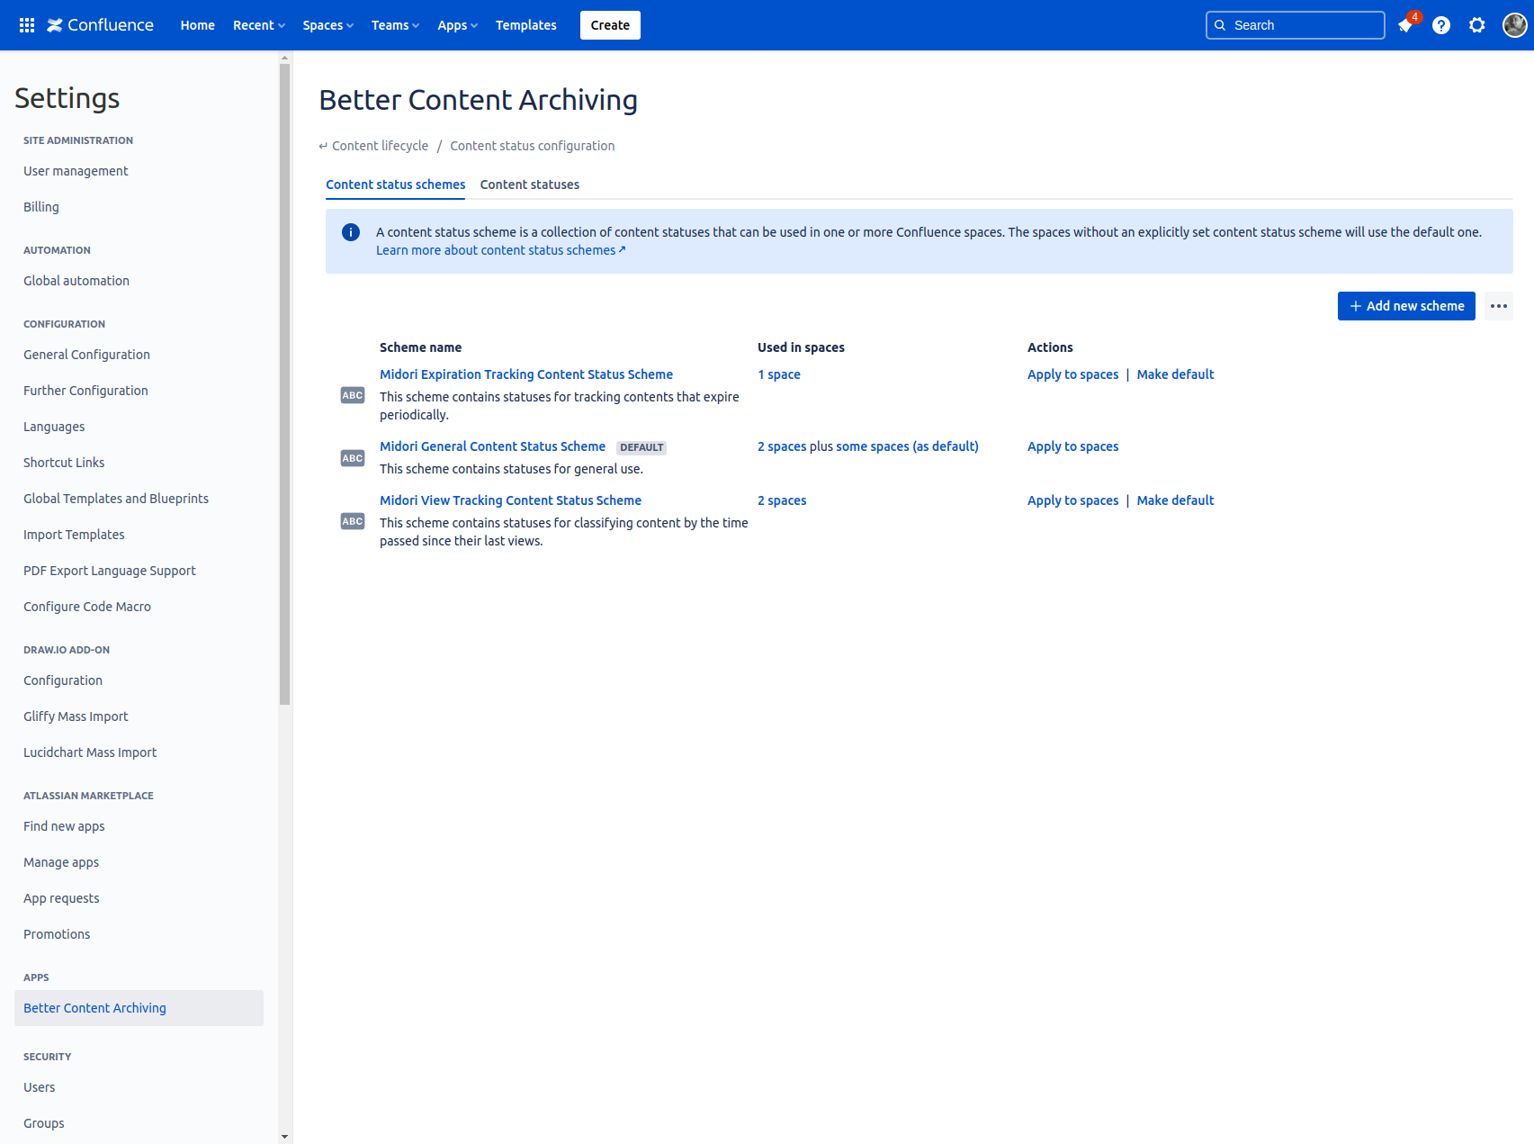Go back to Content lifecycle breadcrumb
This screenshot has width=1534, height=1144.
pos(380,146)
